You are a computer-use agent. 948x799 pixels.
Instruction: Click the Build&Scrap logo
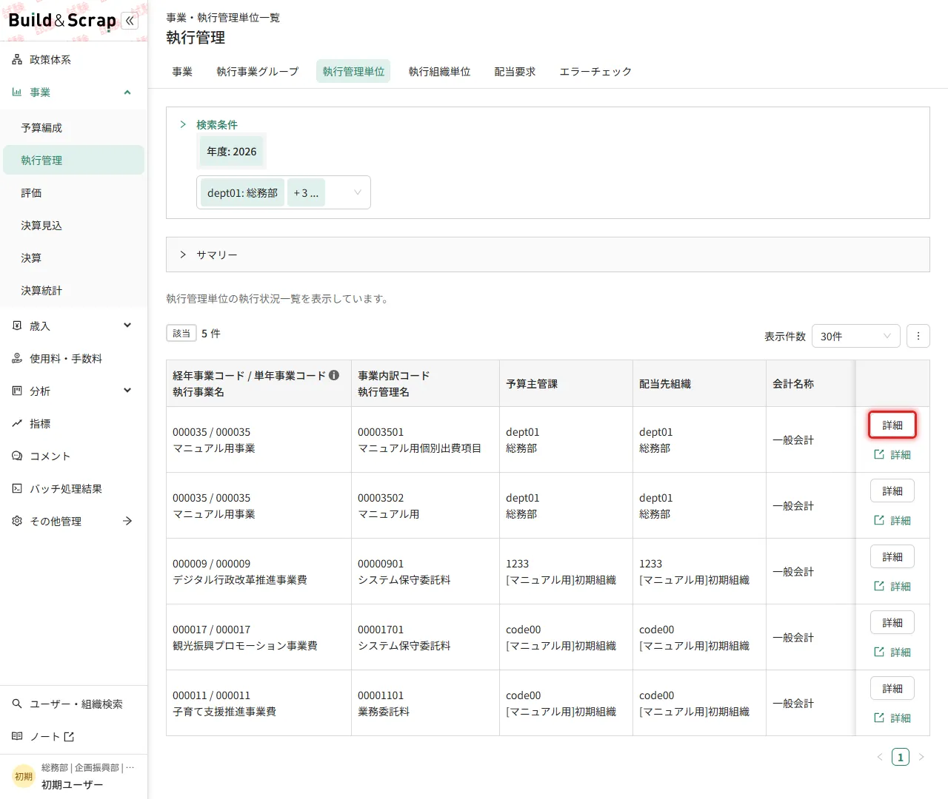(62, 21)
